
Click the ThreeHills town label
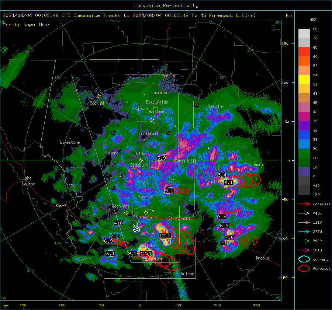point(186,161)
